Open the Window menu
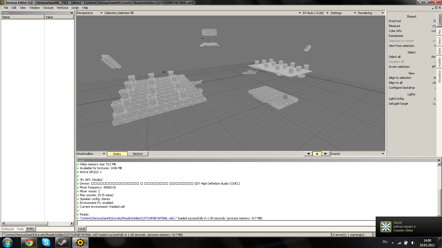 [34, 8]
